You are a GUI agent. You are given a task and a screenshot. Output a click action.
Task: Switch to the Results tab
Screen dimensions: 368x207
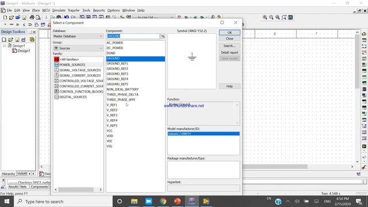[13, 187]
